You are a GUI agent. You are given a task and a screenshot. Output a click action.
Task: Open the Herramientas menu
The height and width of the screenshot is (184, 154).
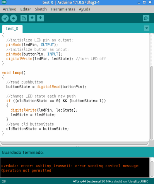pyautogui.click(x=63, y=9)
